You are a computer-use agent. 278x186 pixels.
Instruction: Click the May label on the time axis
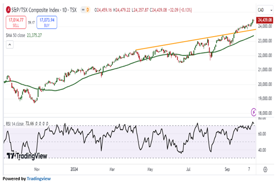150,169
